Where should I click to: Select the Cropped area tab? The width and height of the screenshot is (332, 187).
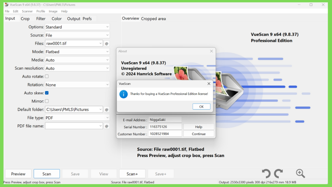(153, 19)
